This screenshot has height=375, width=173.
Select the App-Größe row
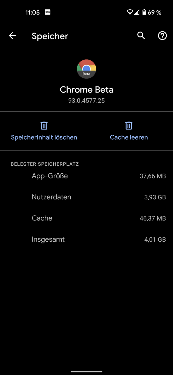[87, 176]
